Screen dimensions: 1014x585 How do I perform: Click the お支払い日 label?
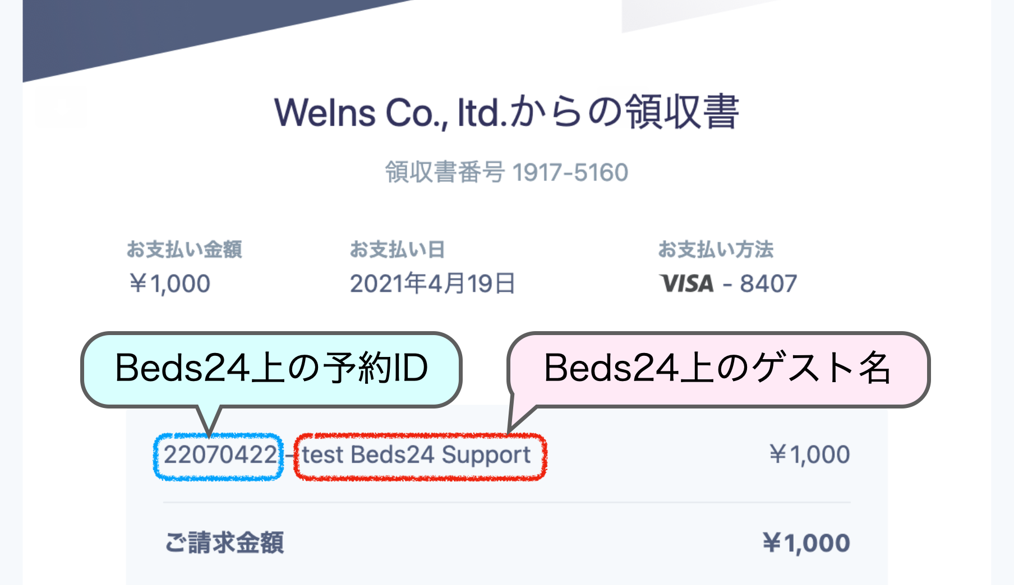coord(397,249)
